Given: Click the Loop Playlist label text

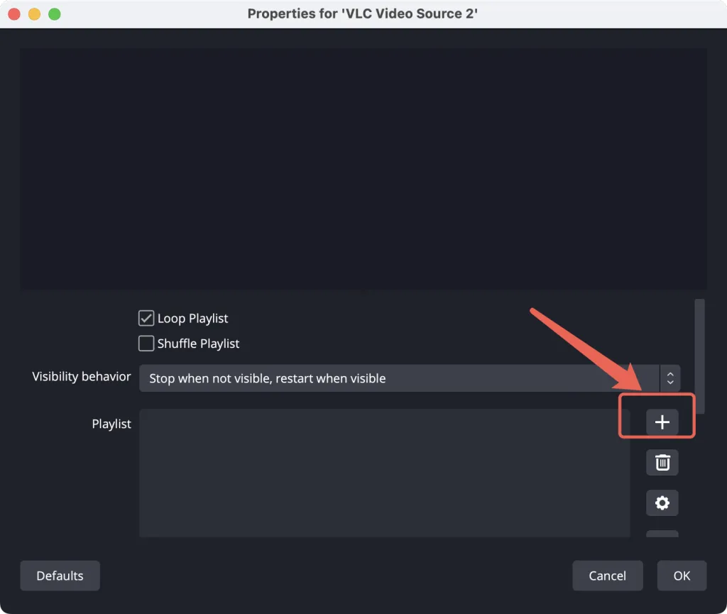Looking at the screenshot, I should click(x=192, y=318).
